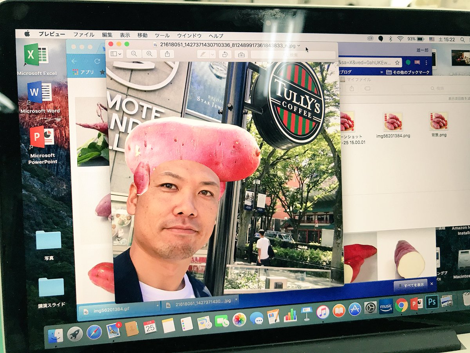470x353 pixels.
Task: Open Preview sidebar view dropdown
Action: (x=116, y=54)
